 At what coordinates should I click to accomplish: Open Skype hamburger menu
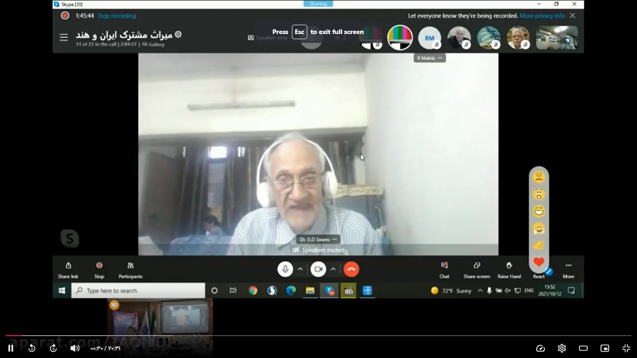pyautogui.click(x=64, y=37)
